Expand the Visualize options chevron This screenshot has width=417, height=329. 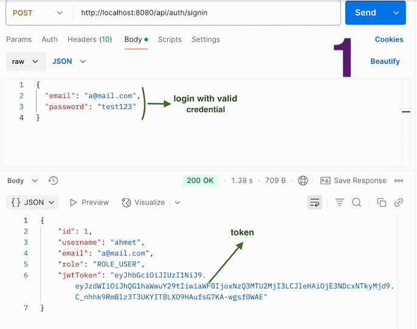coord(177,203)
